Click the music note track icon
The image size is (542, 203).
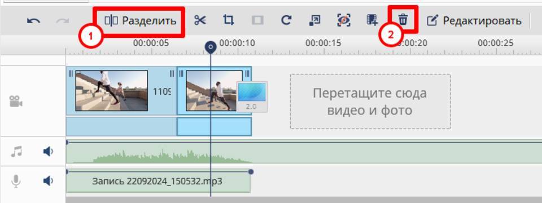tap(16, 151)
